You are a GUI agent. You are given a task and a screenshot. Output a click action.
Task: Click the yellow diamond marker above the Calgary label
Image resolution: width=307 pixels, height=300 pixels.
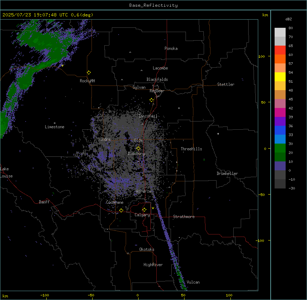(144, 210)
